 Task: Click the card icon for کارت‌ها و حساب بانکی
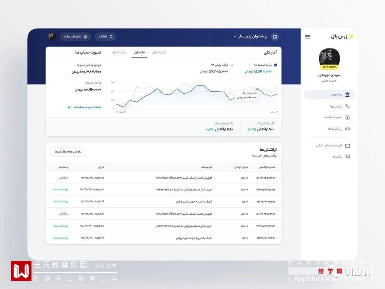pos(347,146)
